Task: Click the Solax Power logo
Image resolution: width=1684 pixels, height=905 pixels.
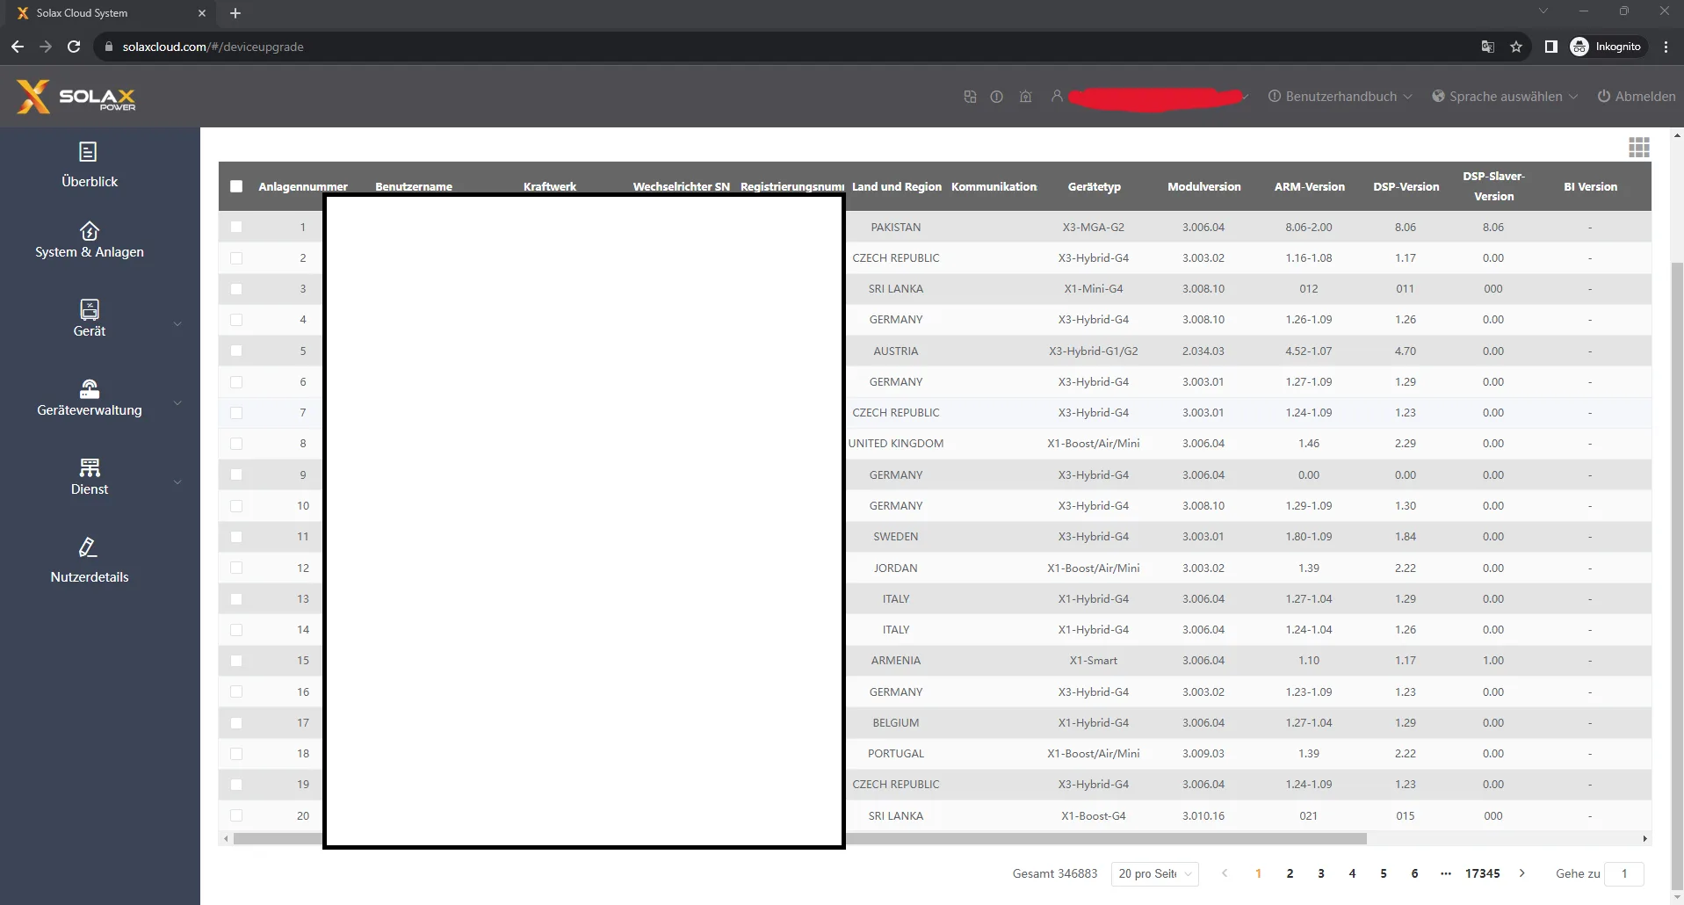Action: click(76, 97)
